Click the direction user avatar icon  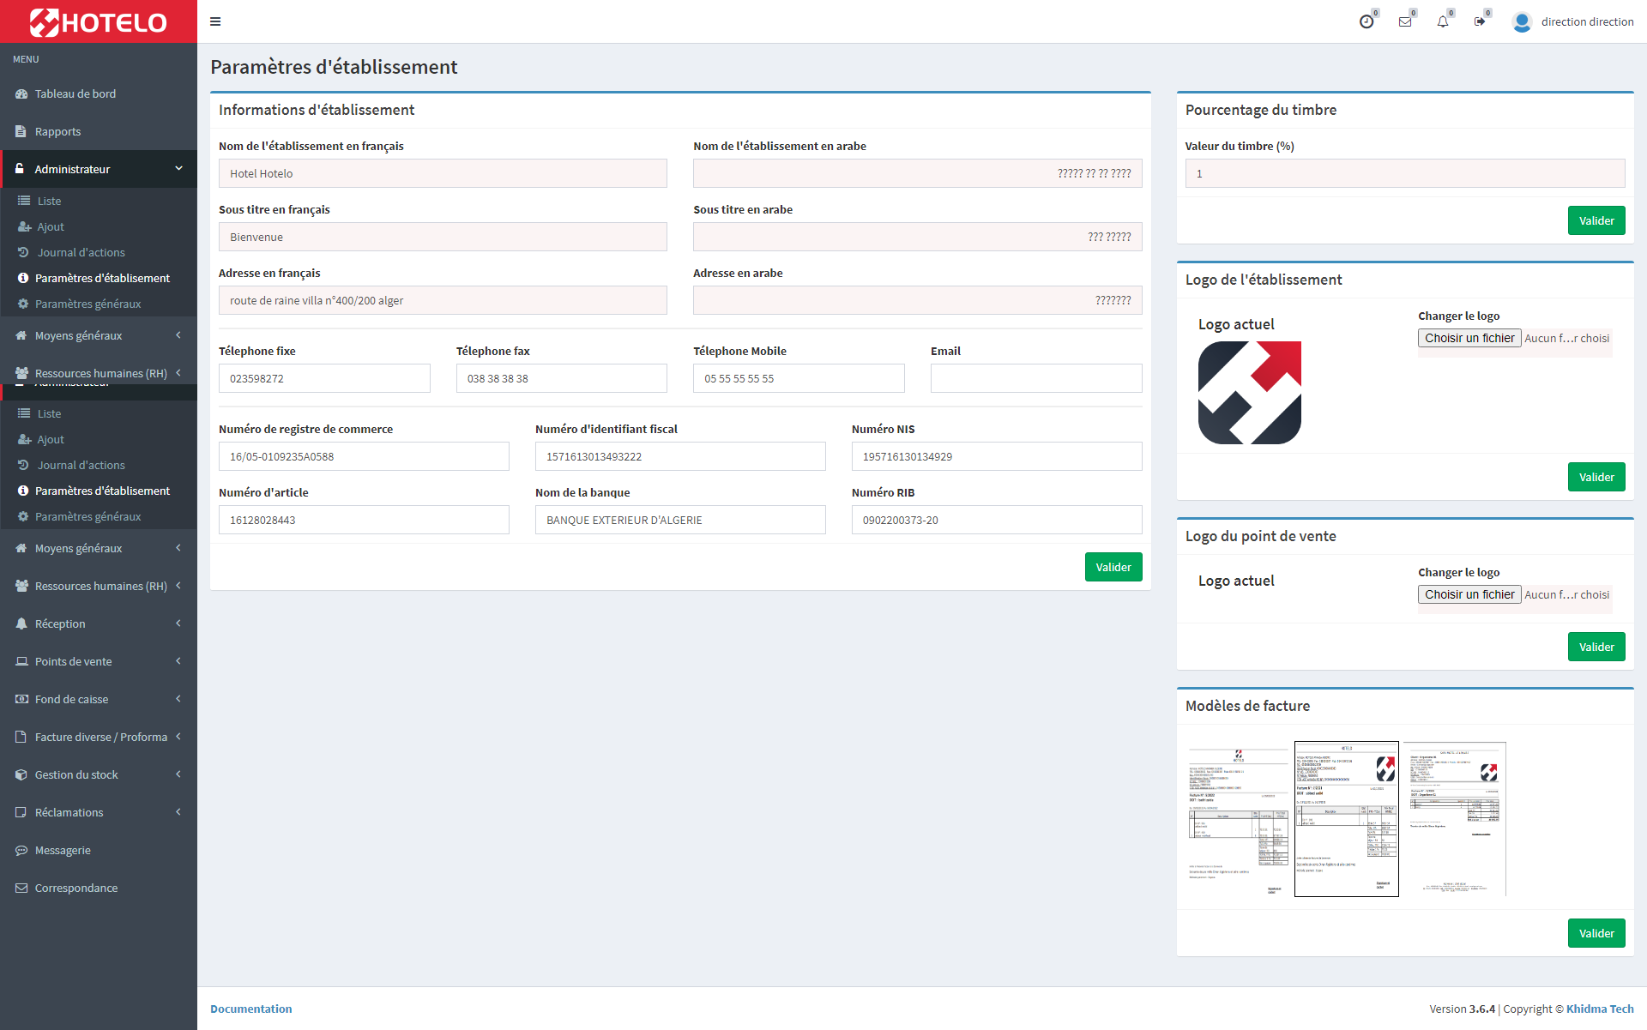pyautogui.click(x=1522, y=21)
